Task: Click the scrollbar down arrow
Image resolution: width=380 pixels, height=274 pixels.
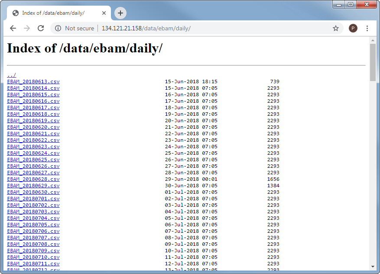Action: [373, 267]
